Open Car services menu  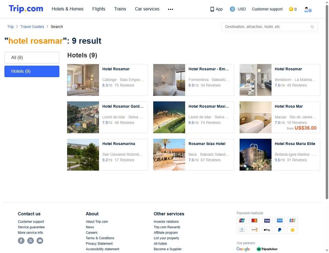147,9
